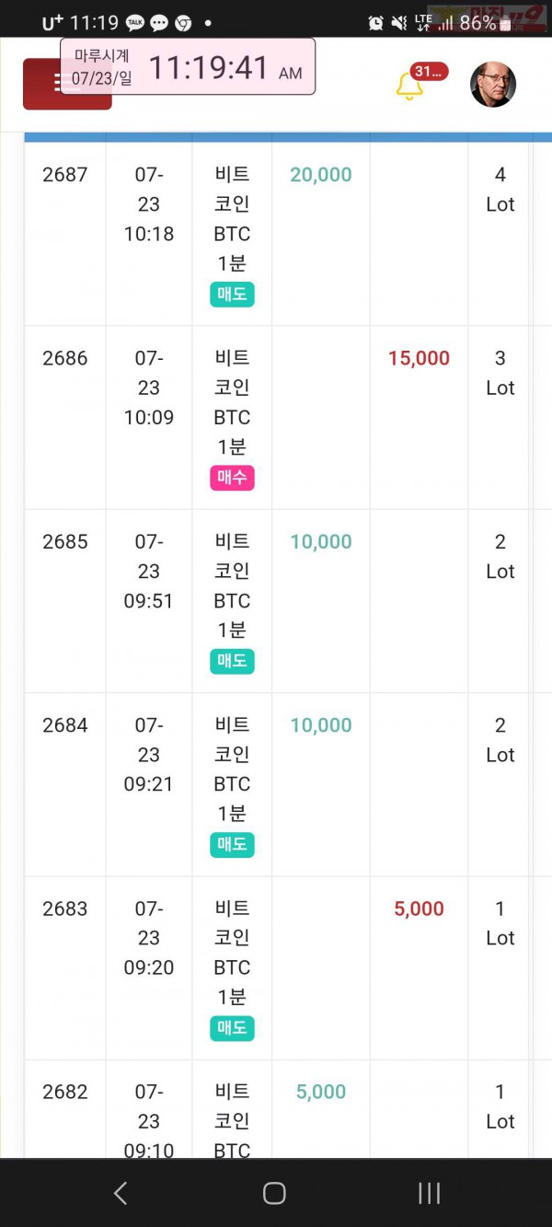552x1227 pixels.
Task: Click the red notification count badge
Action: (429, 71)
